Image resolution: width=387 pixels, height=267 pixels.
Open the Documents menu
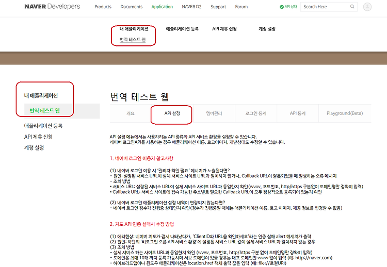[x=131, y=7]
